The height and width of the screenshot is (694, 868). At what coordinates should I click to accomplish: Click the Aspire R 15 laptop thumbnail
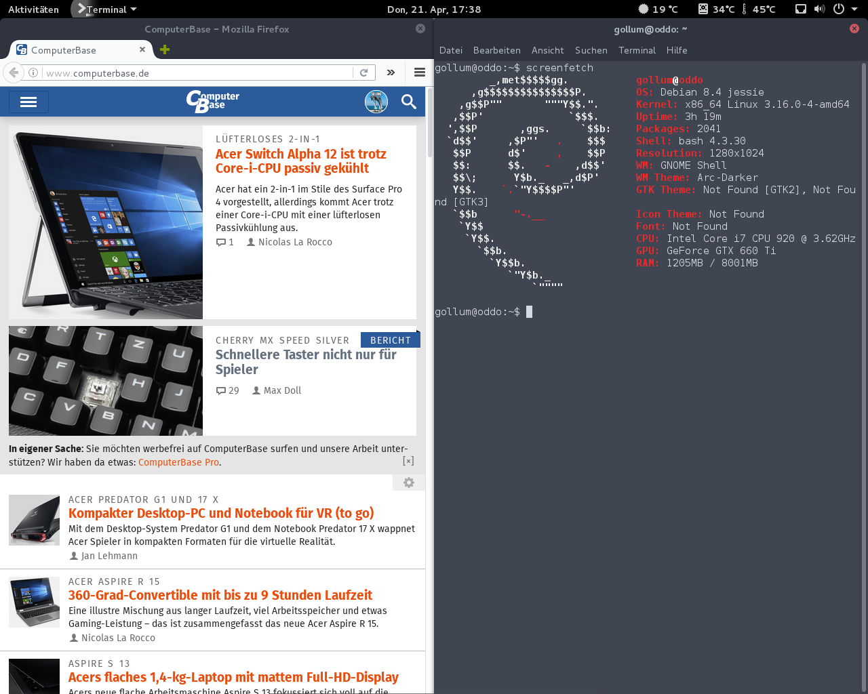click(35, 602)
